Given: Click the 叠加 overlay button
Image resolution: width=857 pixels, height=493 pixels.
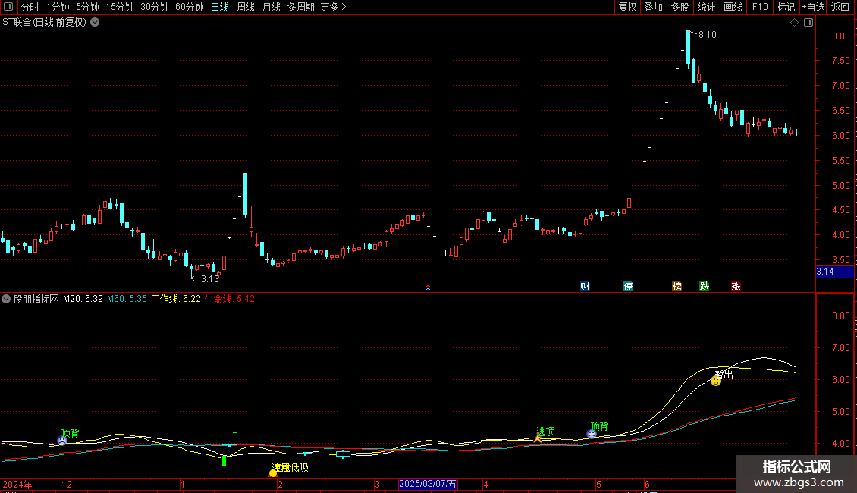Looking at the screenshot, I should [653, 7].
